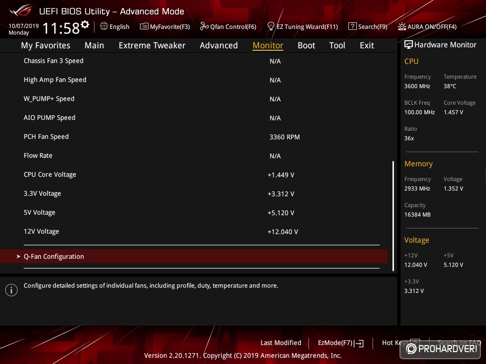This screenshot has width=486, height=364.
Task: Click the globe language icon
Action: pyautogui.click(x=104, y=27)
